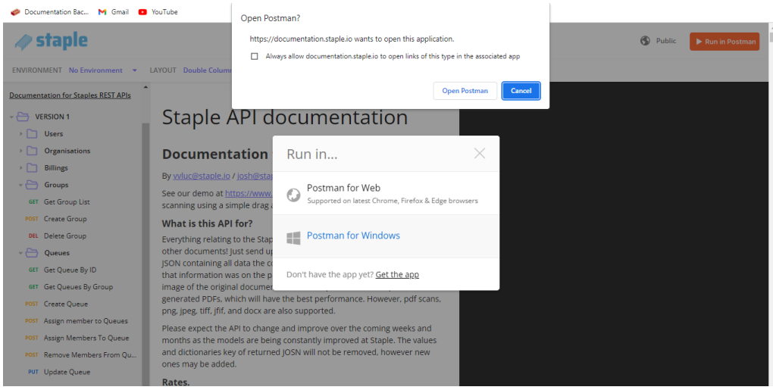Click the Users folder icon
773x390 pixels.
(x=32, y=133)
